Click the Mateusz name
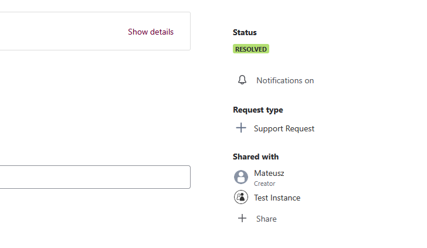Image resolution: width=427 pixels, height=248 pixels. (x=269, y=173)
